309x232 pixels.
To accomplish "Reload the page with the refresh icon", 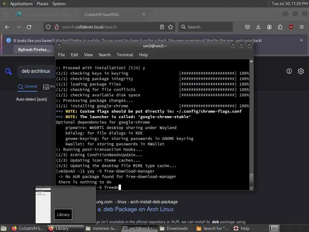I will point(29,27).
